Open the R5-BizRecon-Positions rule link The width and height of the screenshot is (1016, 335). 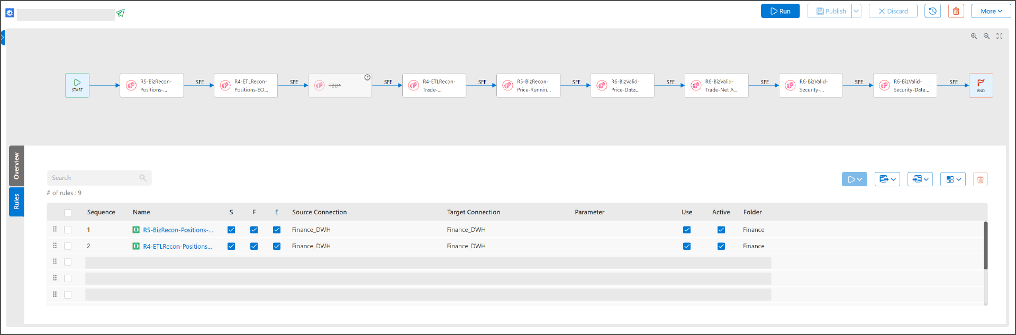[178, 230]
